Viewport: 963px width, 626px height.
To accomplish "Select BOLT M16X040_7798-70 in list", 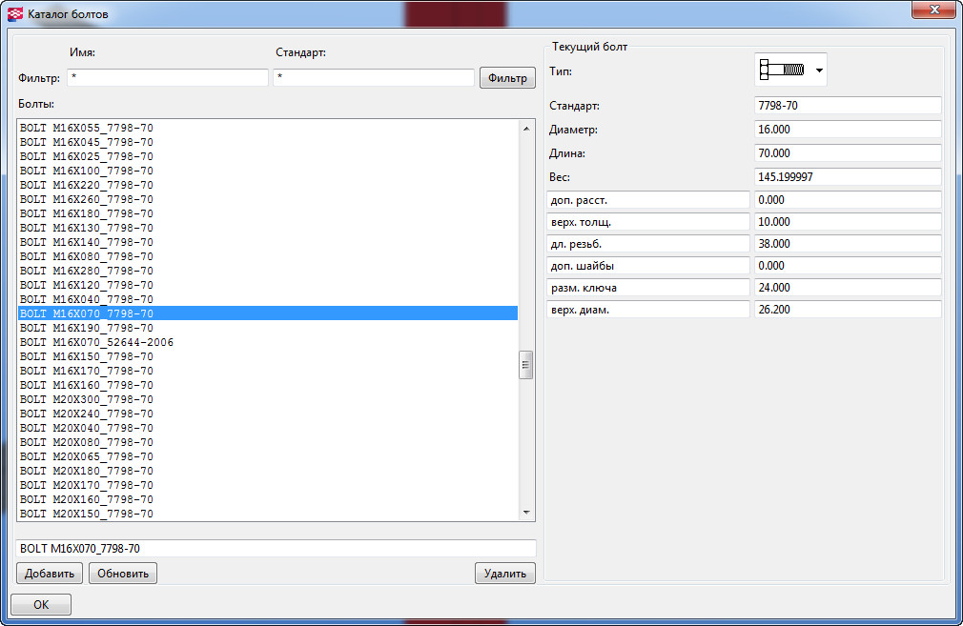I will pos(268,299).
